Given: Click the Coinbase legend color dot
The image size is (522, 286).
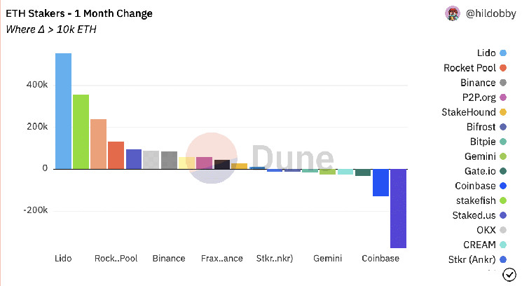Looking at the screenshot, I should point(503,186).
